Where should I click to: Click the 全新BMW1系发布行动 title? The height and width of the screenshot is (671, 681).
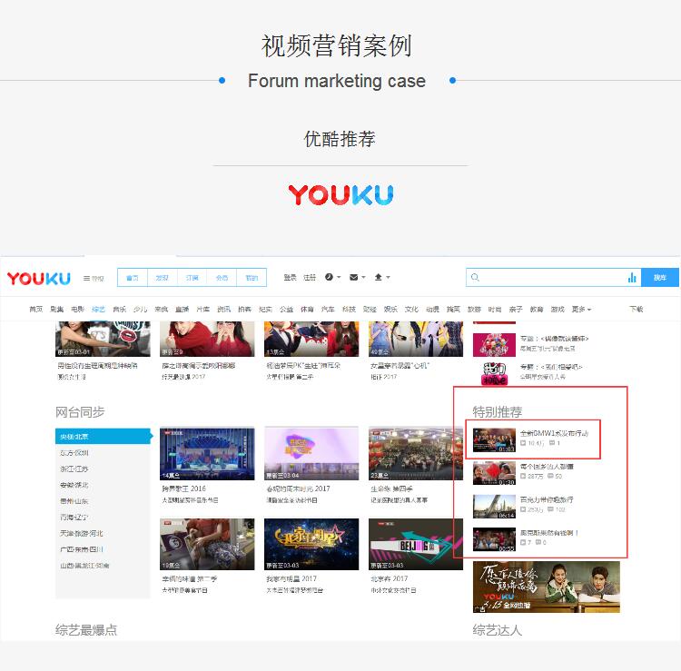(x=554, y=433)
